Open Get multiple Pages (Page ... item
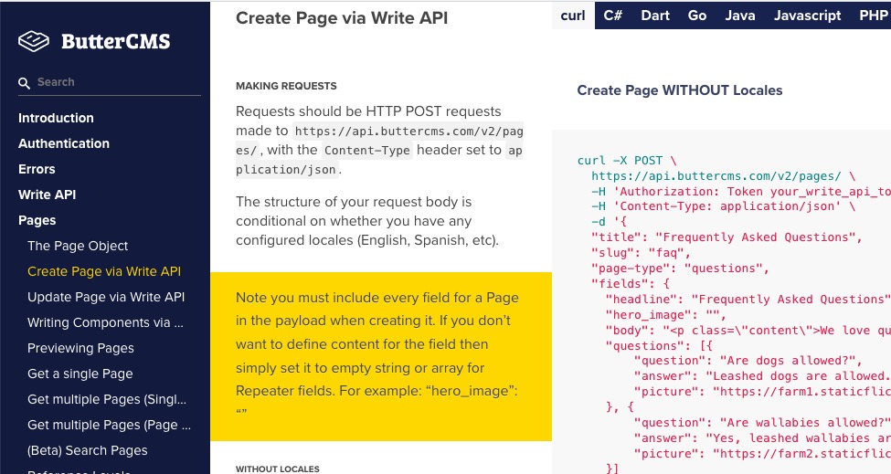The image size is (891, 474). point(109,425)
